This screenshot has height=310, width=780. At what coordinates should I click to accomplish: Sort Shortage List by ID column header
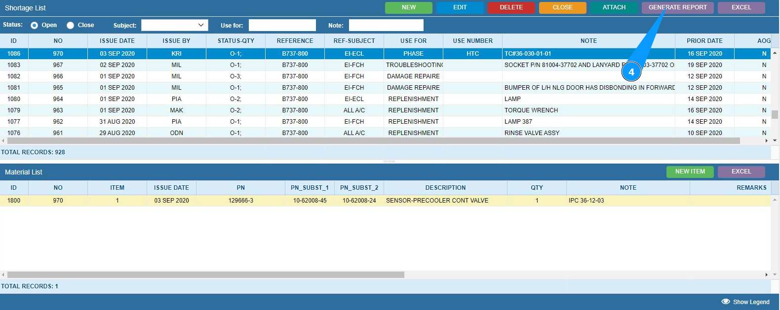coord(14,41)
